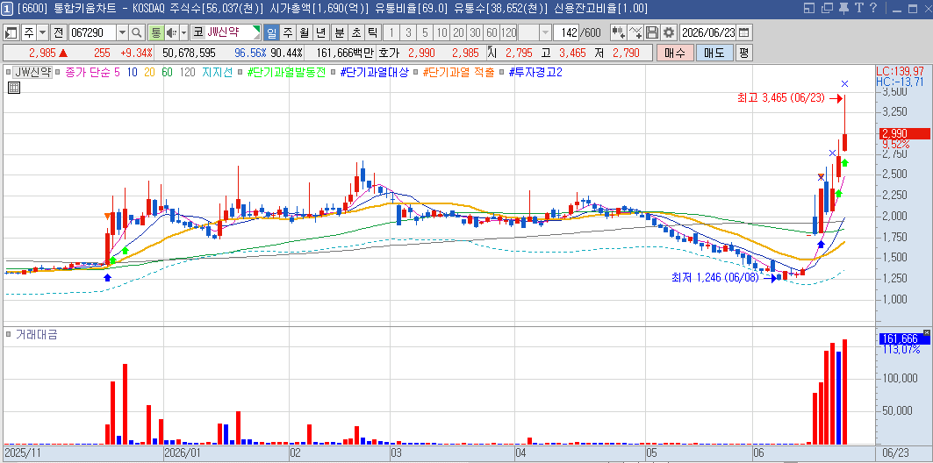Image resolution: width=933 pixels, height=463 pixels.
Task: Open help question mark icon
Action: [x=873, y=8]
